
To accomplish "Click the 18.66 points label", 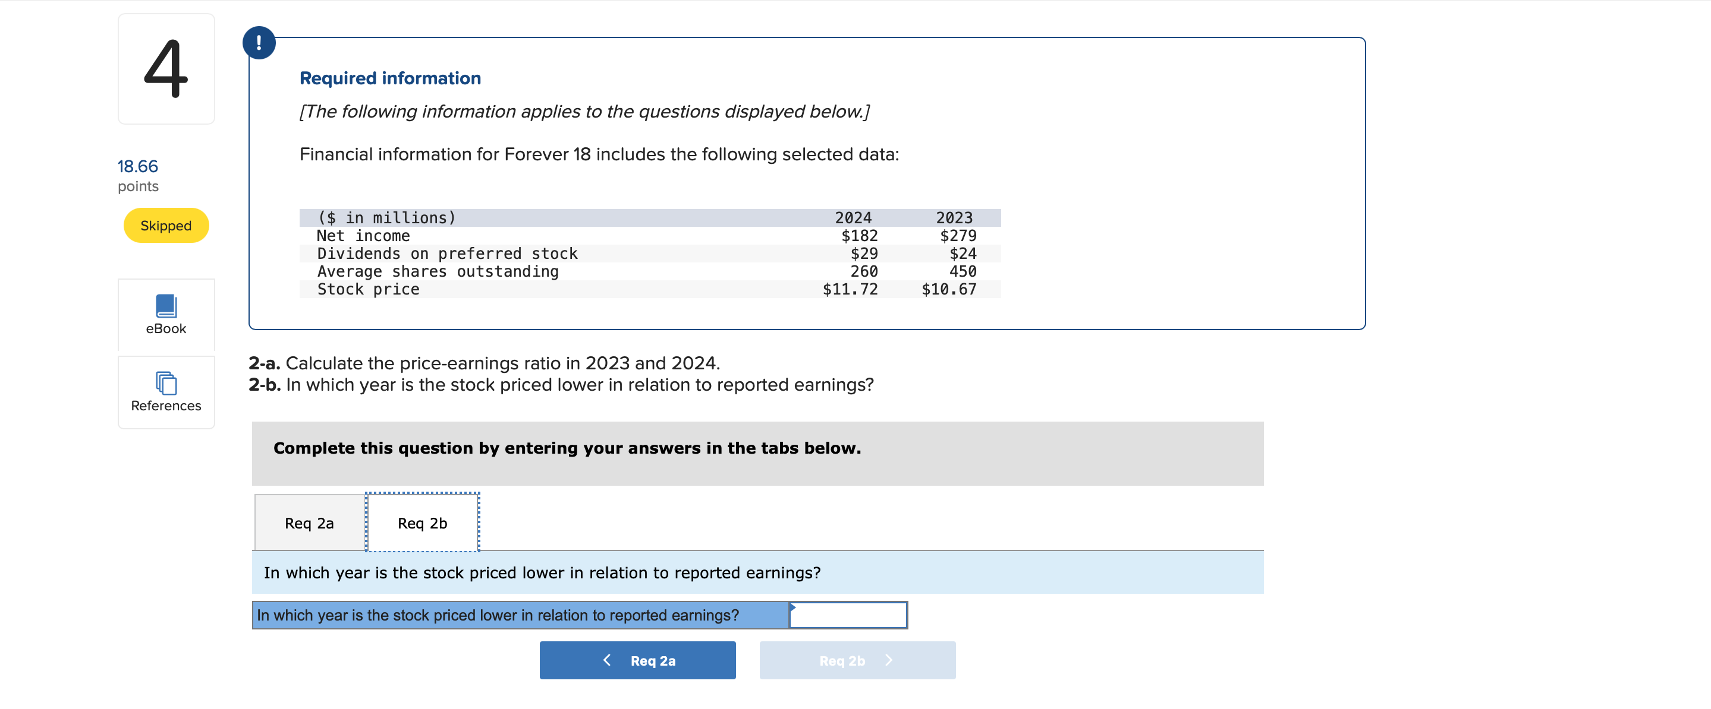I will (137, 166).
